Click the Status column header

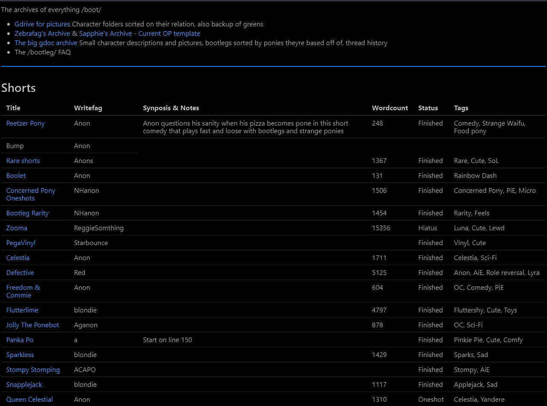428,108
